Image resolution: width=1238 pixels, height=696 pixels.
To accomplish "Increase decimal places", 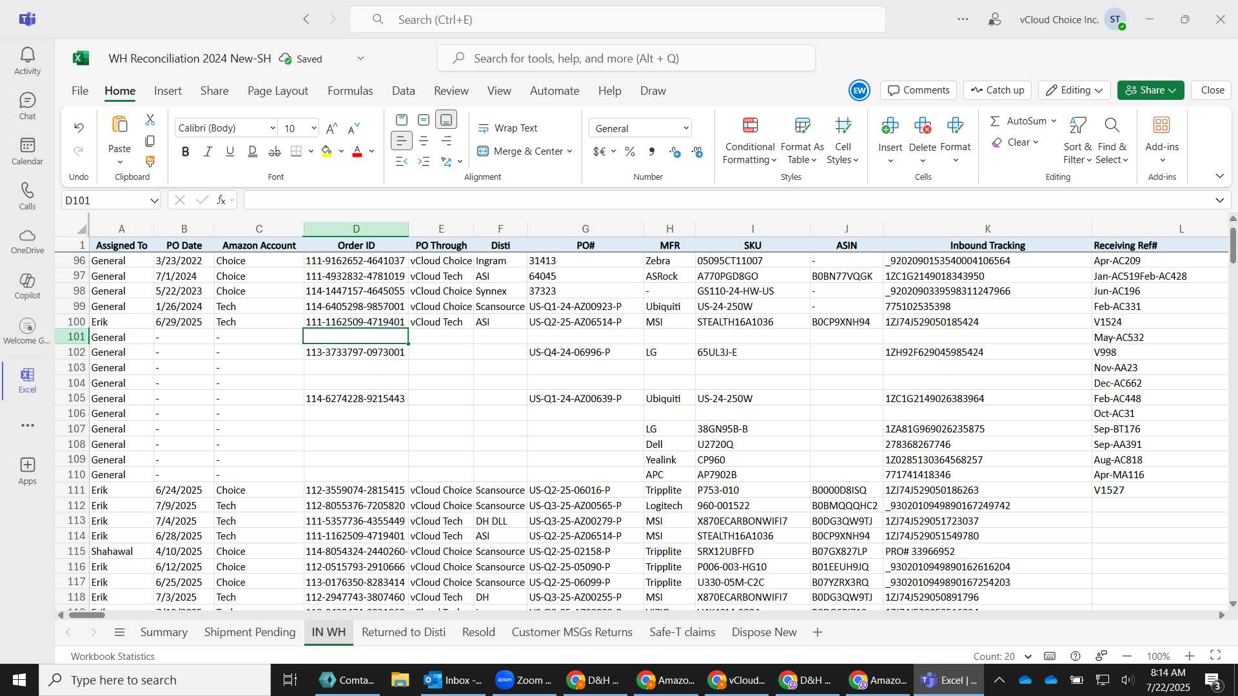I will pos(675,151).
